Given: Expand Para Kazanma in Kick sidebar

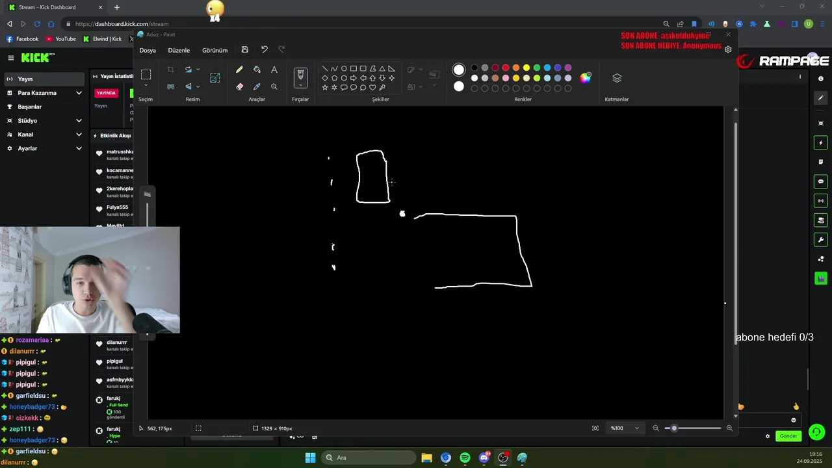Looking at the screenshot, I should click(x=79, y=93).
